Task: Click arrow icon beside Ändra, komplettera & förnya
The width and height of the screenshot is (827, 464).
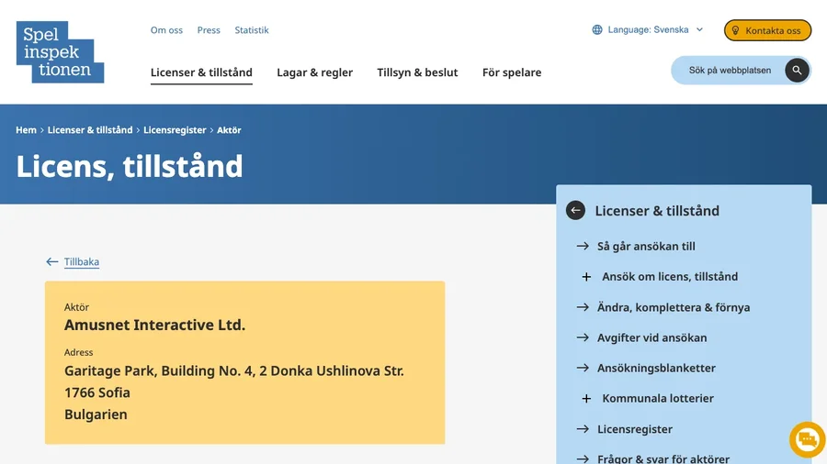Action: [583, 307]
